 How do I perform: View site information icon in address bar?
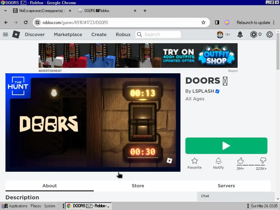click(37, 22)
